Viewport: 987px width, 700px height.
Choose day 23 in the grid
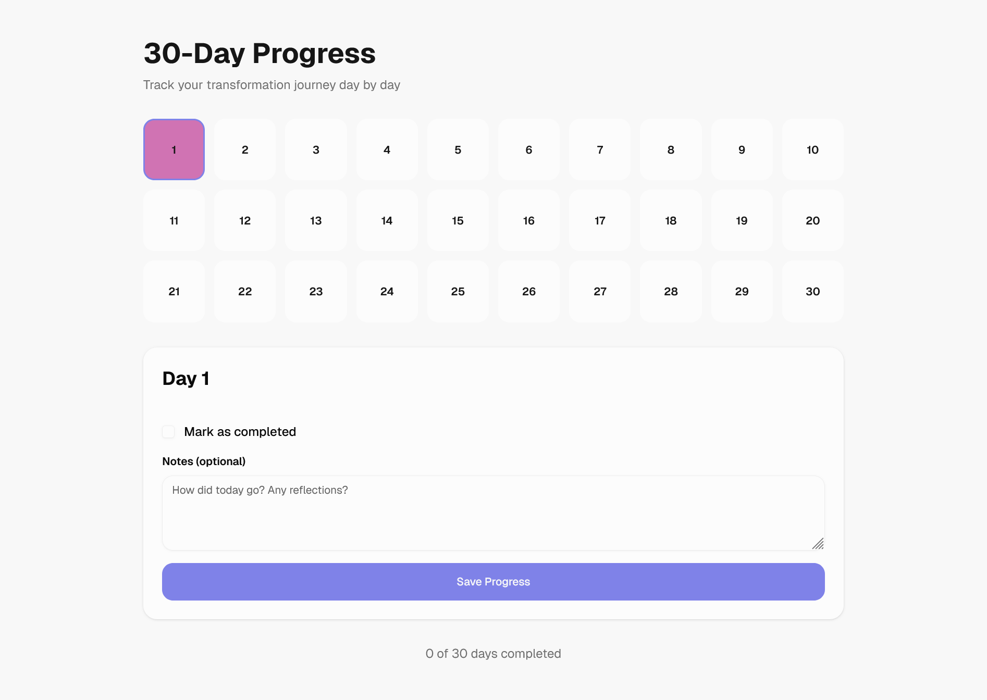coord(316,291)
